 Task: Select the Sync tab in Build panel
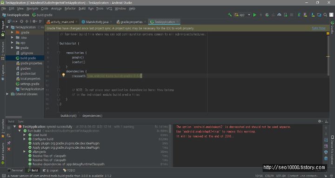click(x=21, y=121)
